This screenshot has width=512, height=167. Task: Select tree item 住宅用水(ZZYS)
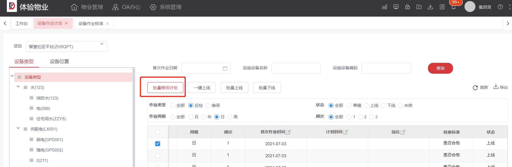[x=51, y=119]
